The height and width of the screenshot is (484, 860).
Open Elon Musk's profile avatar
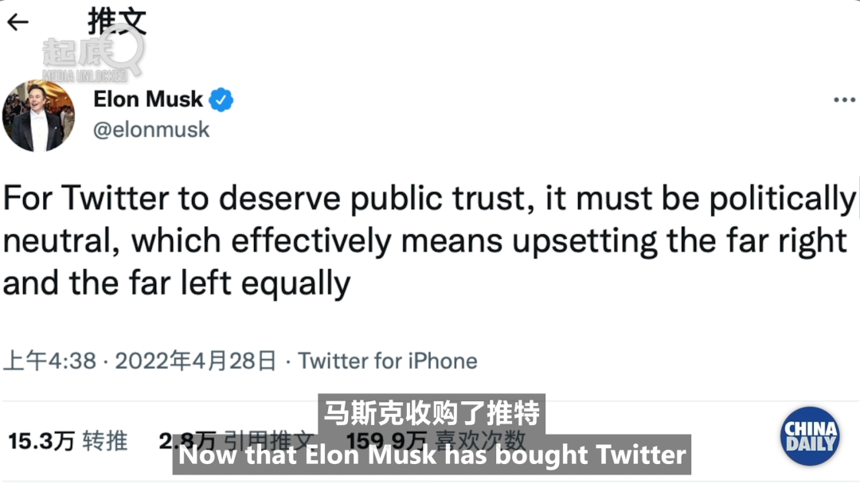37,115
